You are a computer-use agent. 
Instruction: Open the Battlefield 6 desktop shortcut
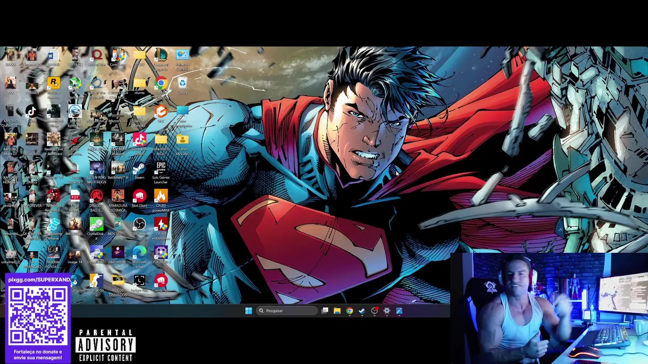[118, 171]
